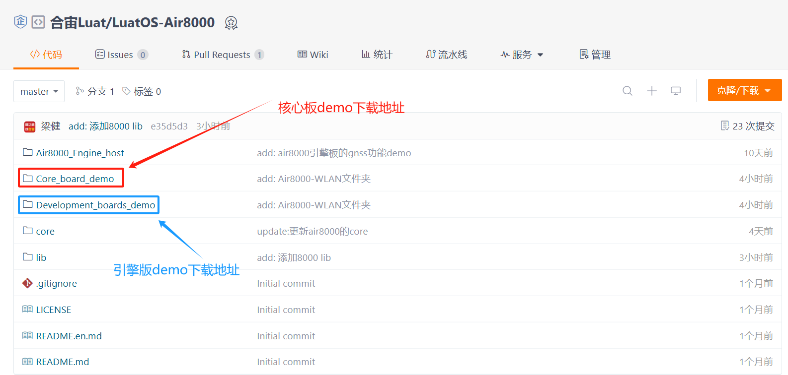This screenshot has width=788, height=375.
Task: Open the README.md file
Action: tap(63, 362)
